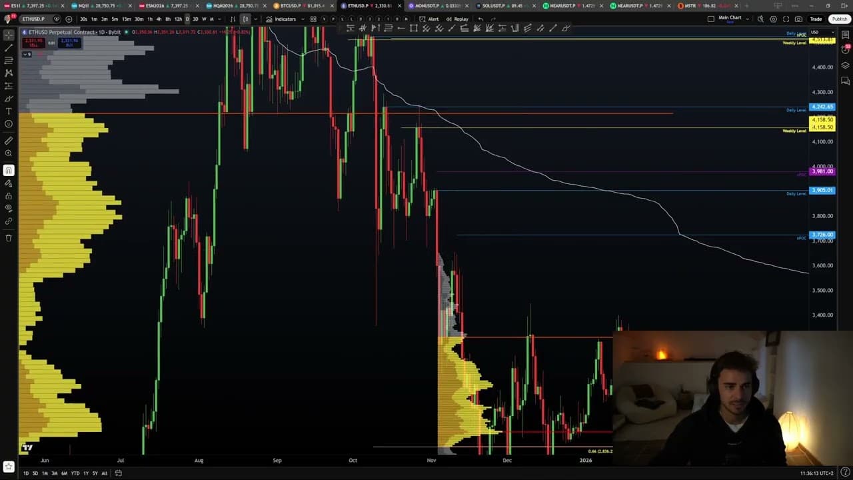The height and width of the screenshot is (480, 853).
Task: Click the Publish button
Action: [x=839, y=19]
